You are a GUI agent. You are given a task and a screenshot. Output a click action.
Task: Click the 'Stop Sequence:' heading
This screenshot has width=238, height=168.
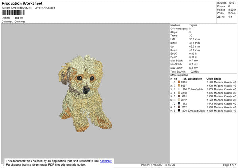pos(179,75)
